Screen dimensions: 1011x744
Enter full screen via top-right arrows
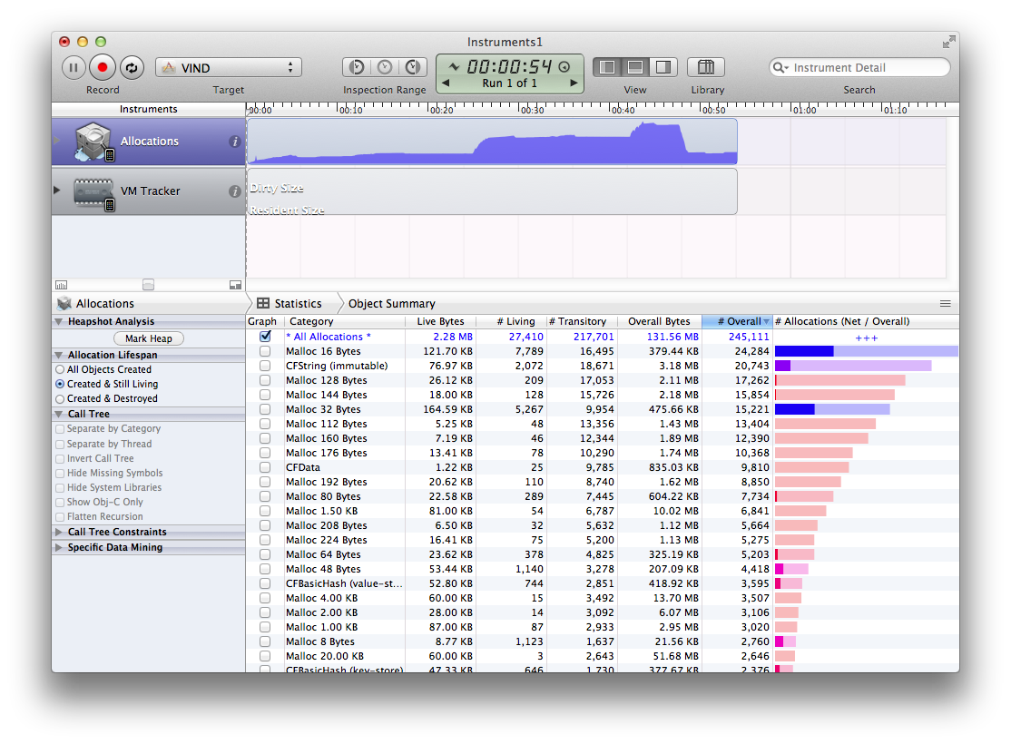click(x=948, y=43)
